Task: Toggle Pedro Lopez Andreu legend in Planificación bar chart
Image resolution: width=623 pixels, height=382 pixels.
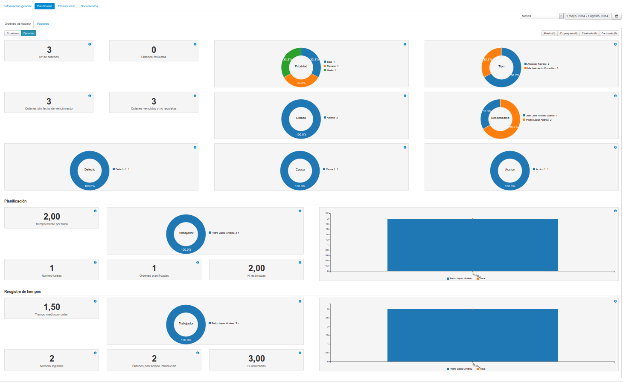Action: click(x=460, y=278)
